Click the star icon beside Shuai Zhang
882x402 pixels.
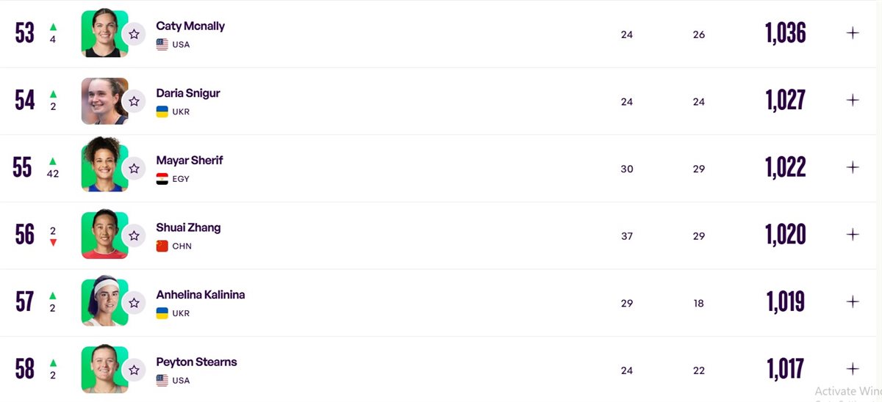click(x=134, y=235)
